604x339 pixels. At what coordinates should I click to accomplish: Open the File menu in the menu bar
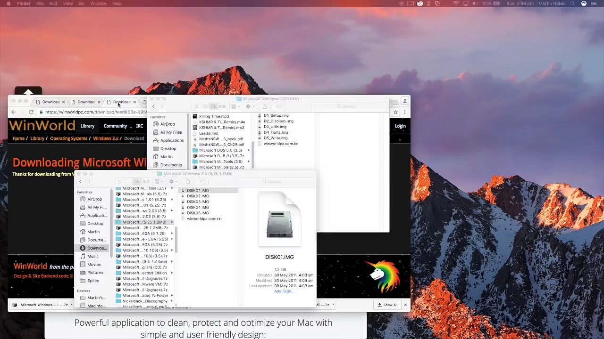40,3
